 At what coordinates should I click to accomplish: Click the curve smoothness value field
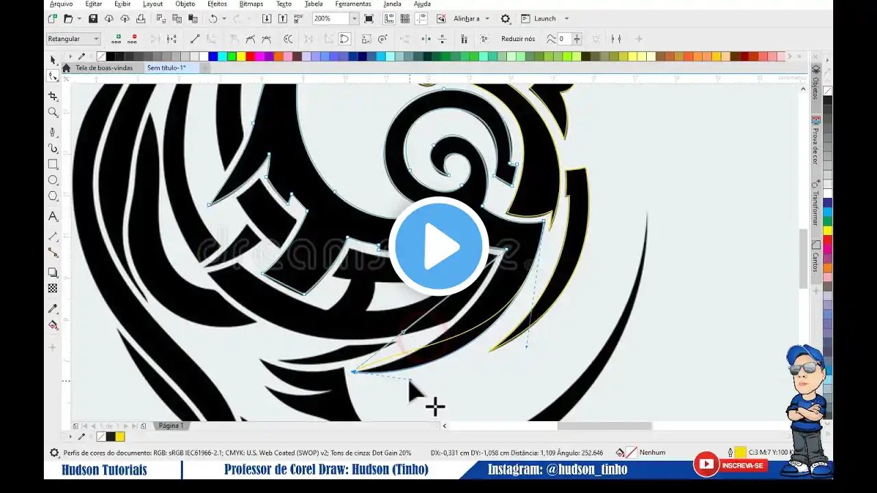point(564,39)
